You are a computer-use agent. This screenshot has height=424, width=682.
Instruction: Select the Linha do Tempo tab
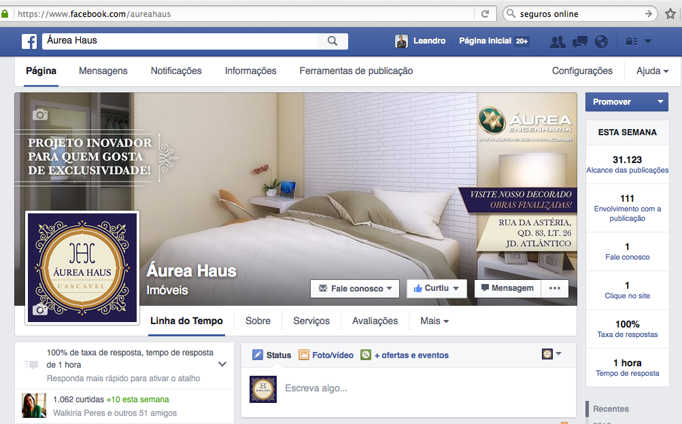pos(186,321)
